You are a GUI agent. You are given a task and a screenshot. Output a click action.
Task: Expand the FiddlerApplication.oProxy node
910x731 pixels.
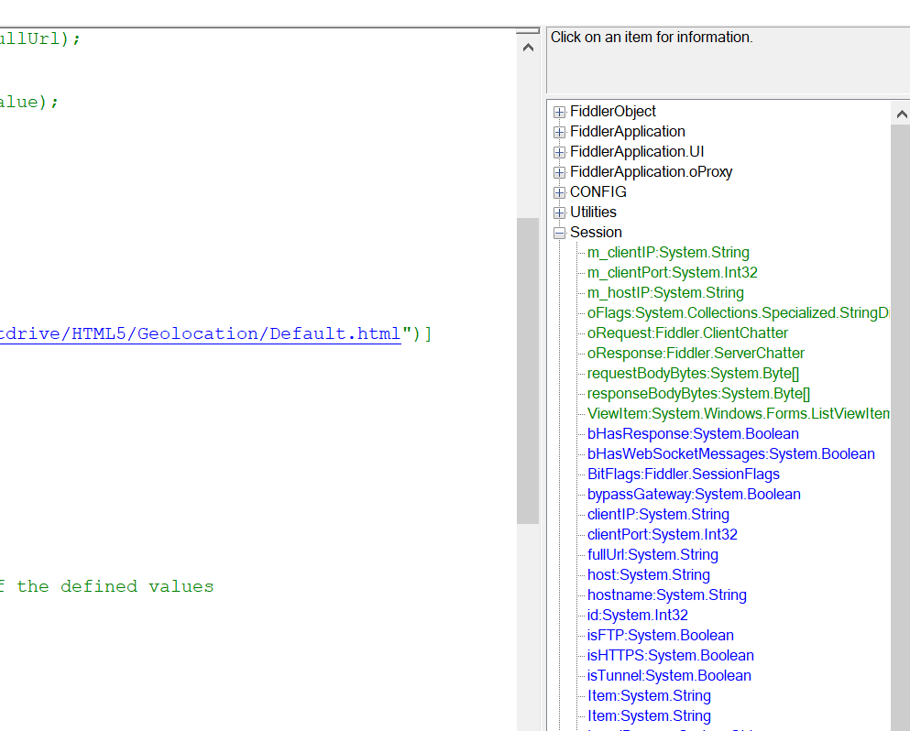coord(559,173)
